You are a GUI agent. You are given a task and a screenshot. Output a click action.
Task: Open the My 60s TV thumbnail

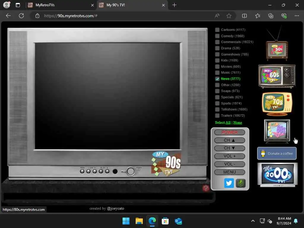(x=277, y=76)
